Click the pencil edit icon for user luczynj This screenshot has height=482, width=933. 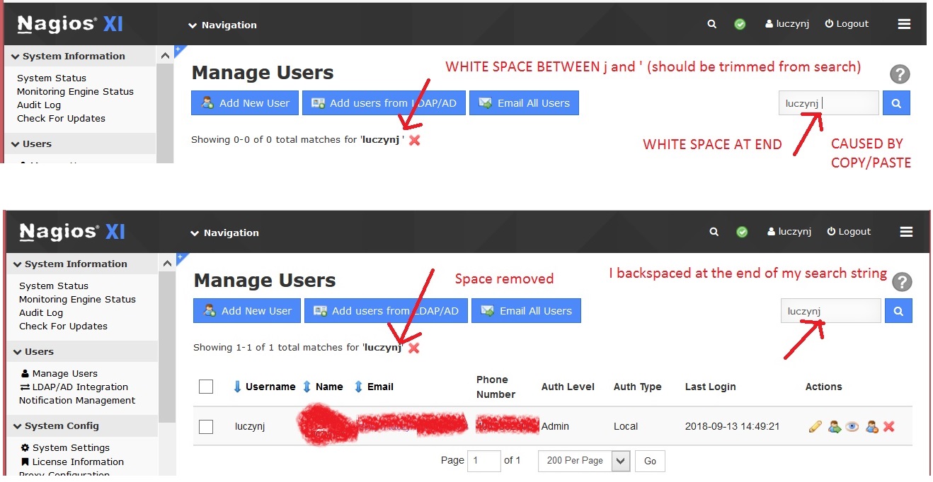point(815,427)
